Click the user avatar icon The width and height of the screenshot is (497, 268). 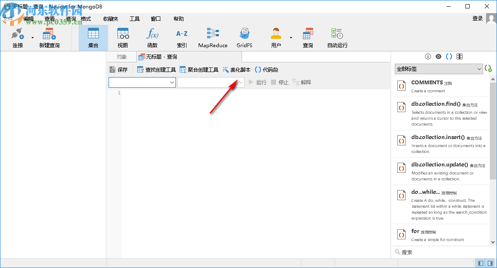[491, 19]
